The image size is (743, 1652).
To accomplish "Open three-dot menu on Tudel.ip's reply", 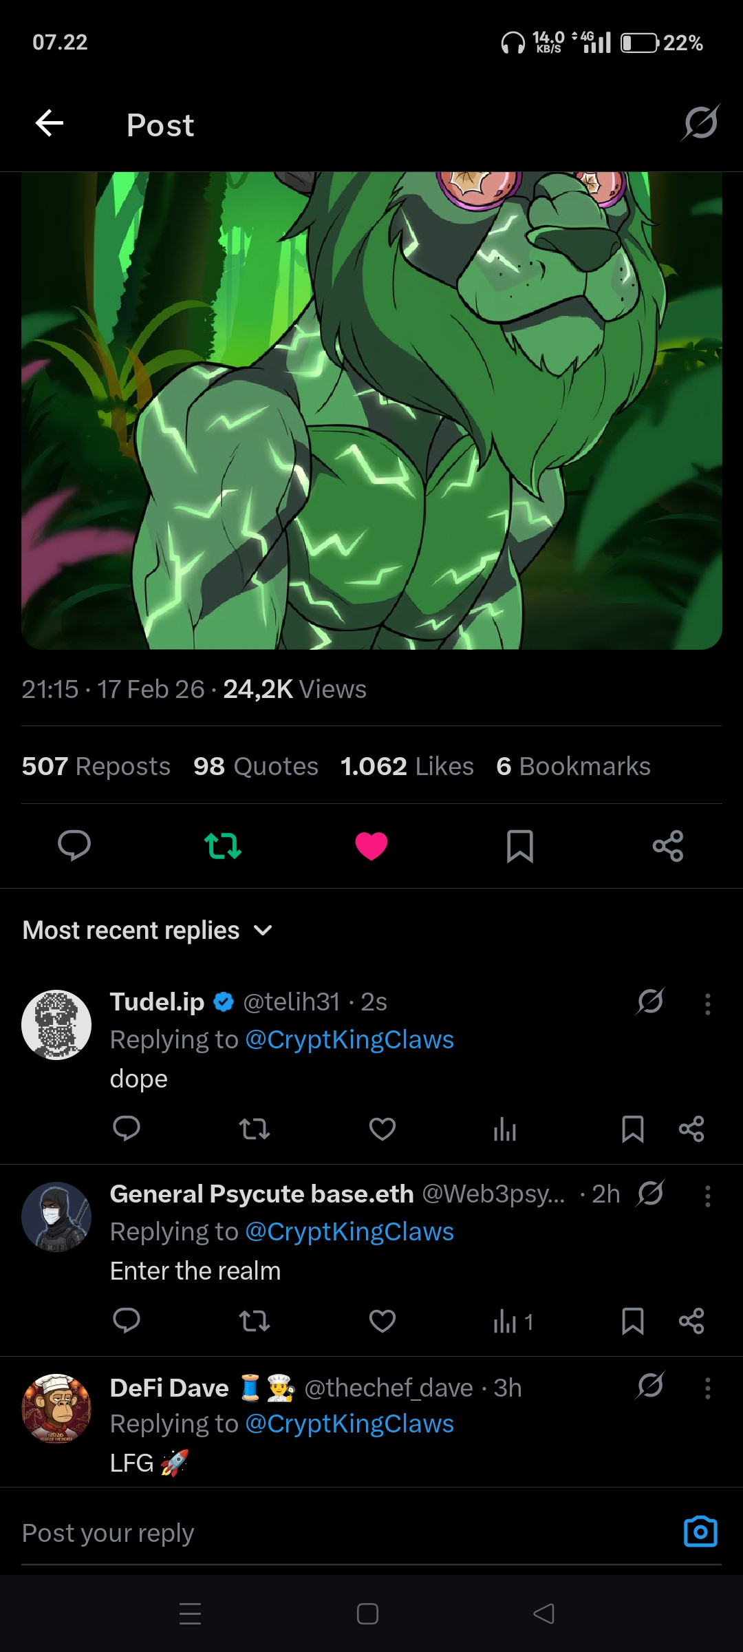I will click(707, 1004).
